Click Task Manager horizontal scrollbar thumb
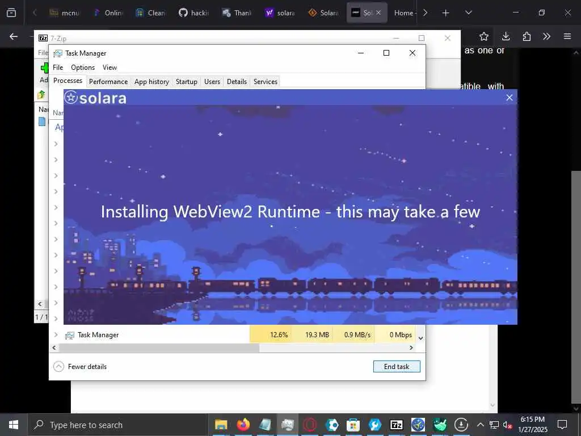Image resolution: width=581 pixels, height=436 pixels. click(x=159, y=348)
